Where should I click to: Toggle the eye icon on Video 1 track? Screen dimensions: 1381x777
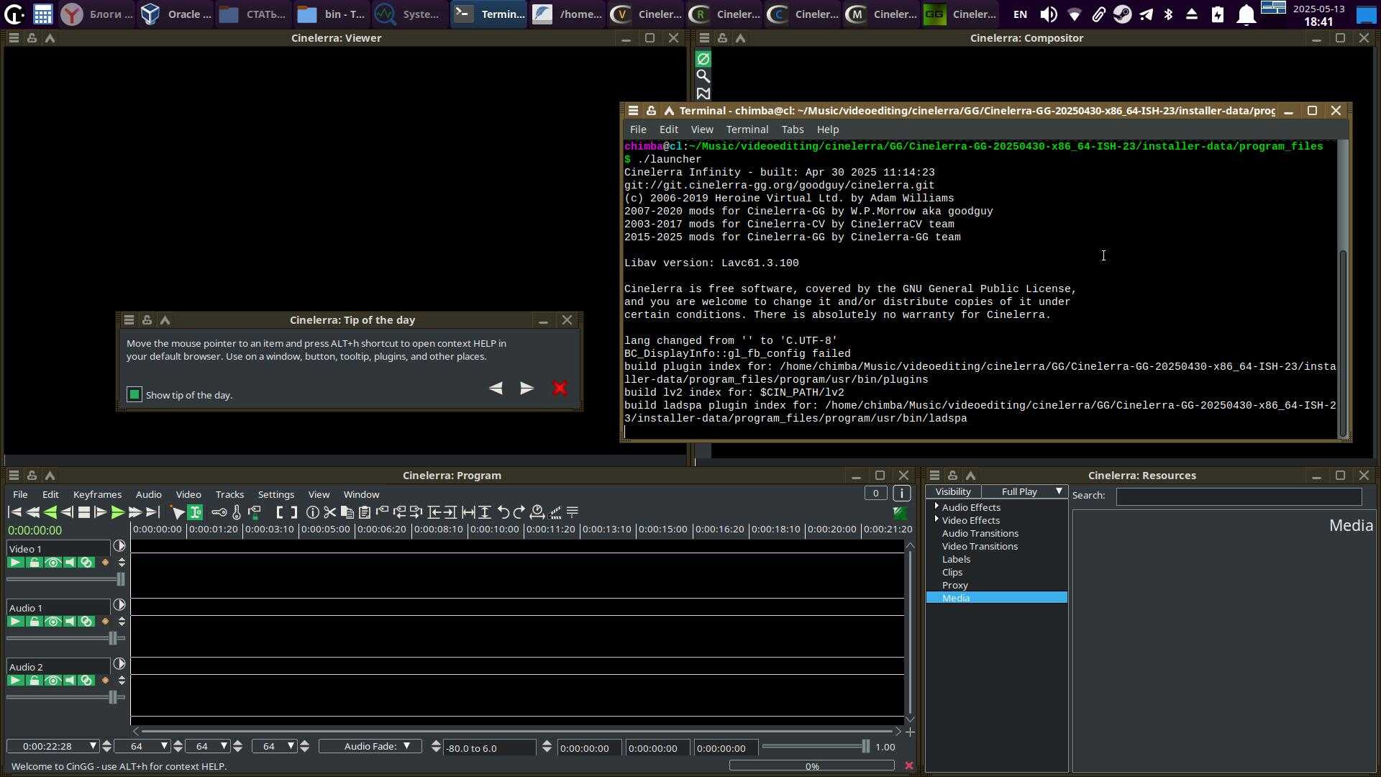click(x=52, y=563)
